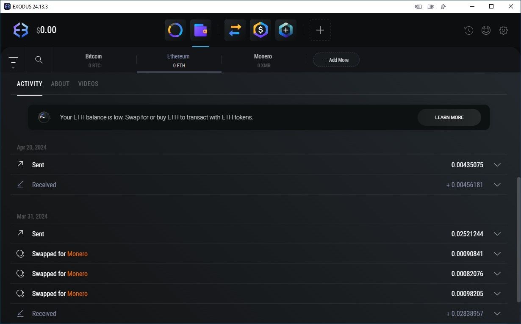Image resolution: width=521 pixels, height=324 pixels.
Task: Open the support lifebuoy icon
Action: tap(486, 30)
